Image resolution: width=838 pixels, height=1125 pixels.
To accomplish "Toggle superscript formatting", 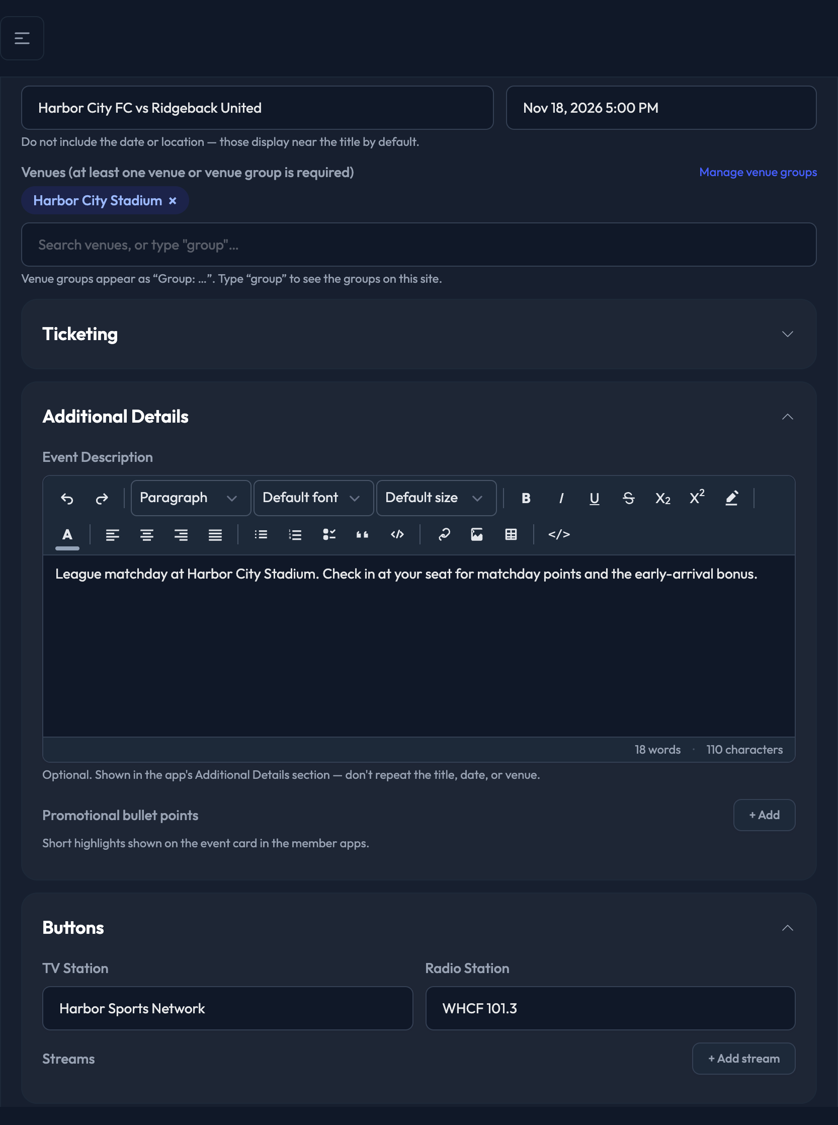I will click(x=697, y=498).
